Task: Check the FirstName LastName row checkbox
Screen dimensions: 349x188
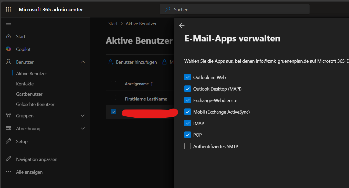Action: click(x=113, y=97)
